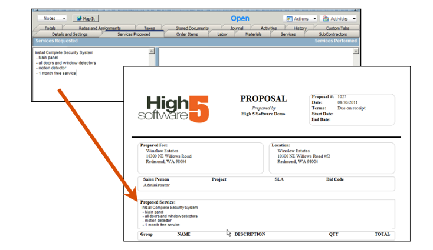Click the Bid Code label
This screenshot has width=433, height=250.
pos(334,179)
